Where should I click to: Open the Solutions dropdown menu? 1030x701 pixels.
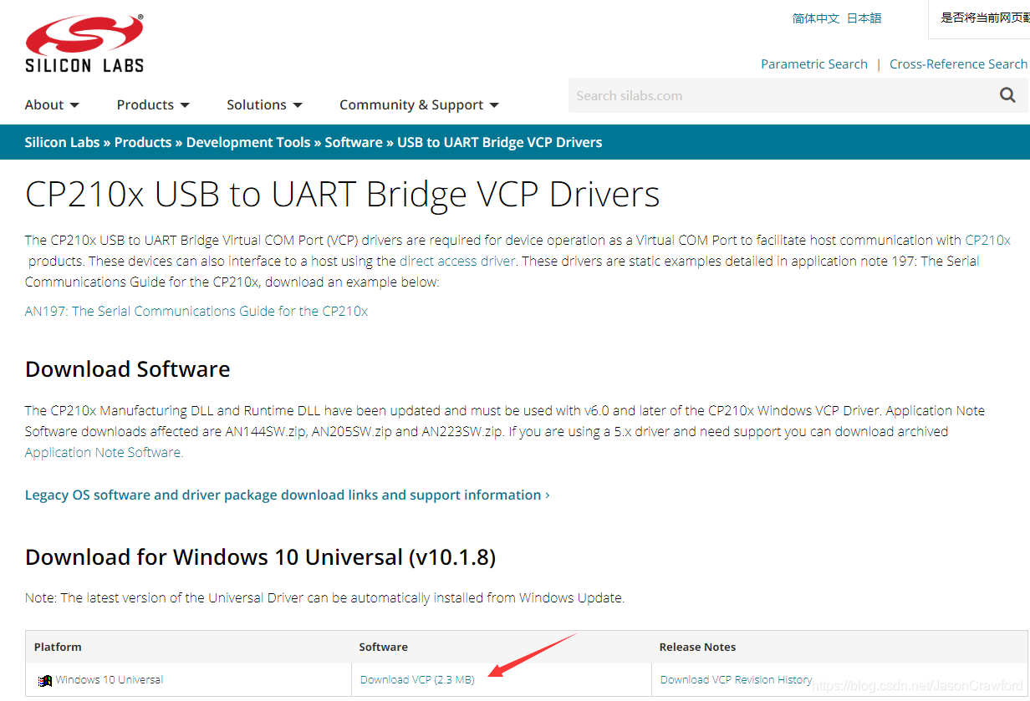264,104
